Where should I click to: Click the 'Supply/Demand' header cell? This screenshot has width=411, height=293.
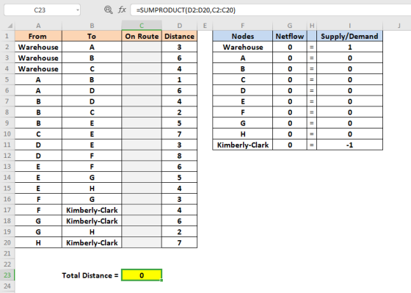click(x=349, y=36)
